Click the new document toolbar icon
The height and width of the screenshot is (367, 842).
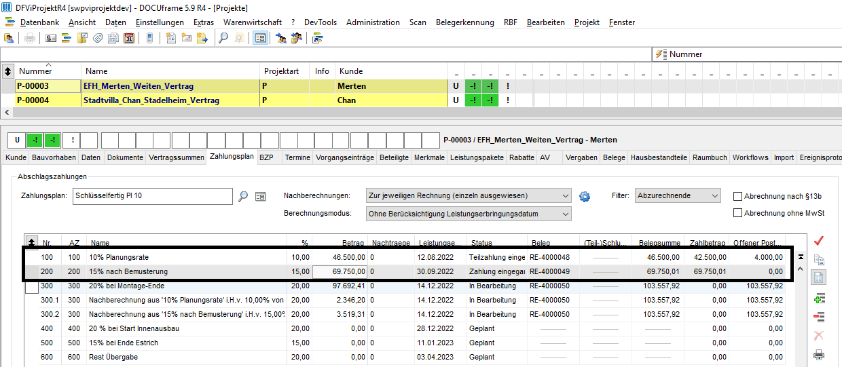171,38
